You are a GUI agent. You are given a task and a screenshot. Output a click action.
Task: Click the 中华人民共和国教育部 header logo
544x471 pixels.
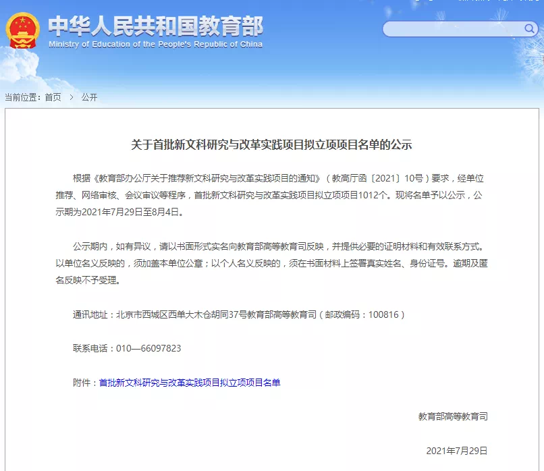coord(158,26)
